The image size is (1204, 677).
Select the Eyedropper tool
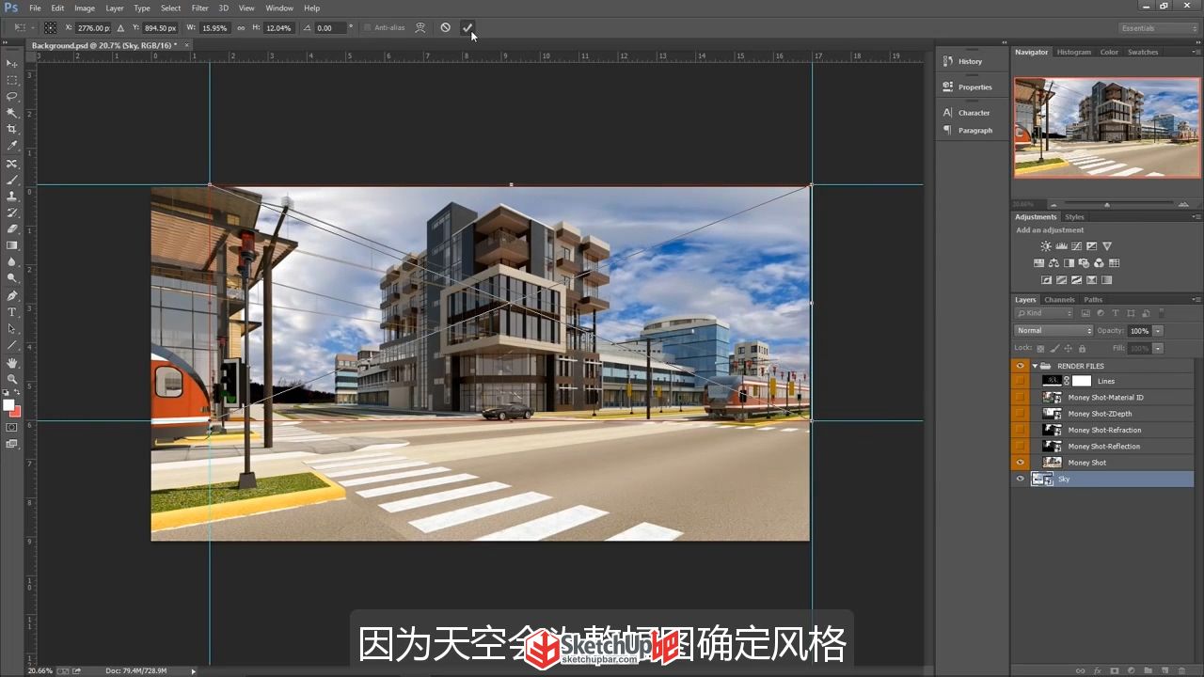[12, 146]
